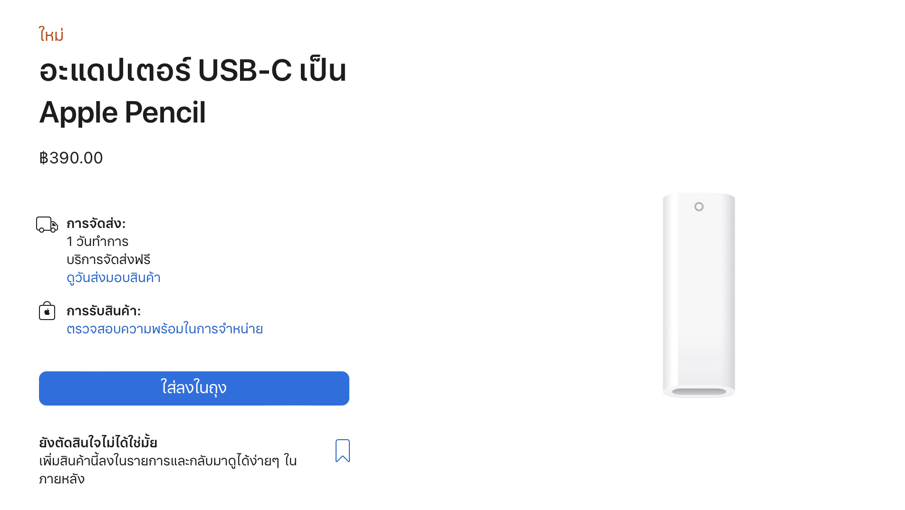Click the ใส่ลงในถุง add-to-bag button

pos(194,388)
